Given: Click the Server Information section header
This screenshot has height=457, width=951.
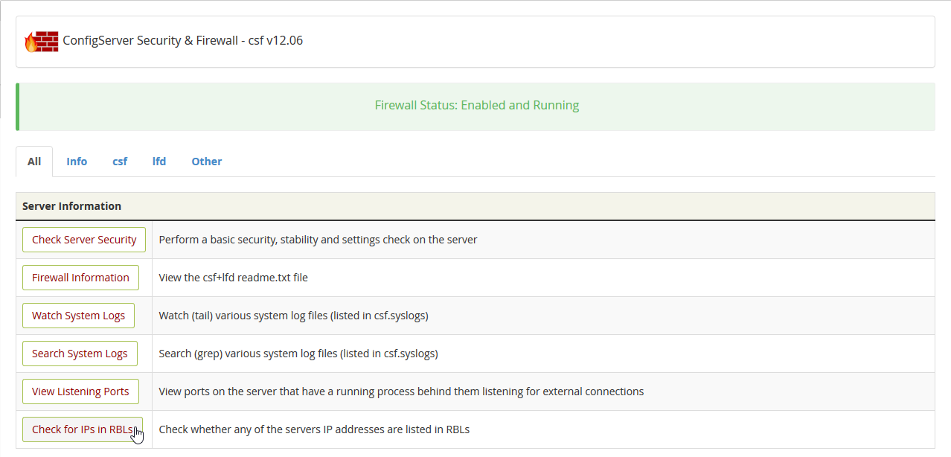Looking at the screenshot, I should (72, 206).
